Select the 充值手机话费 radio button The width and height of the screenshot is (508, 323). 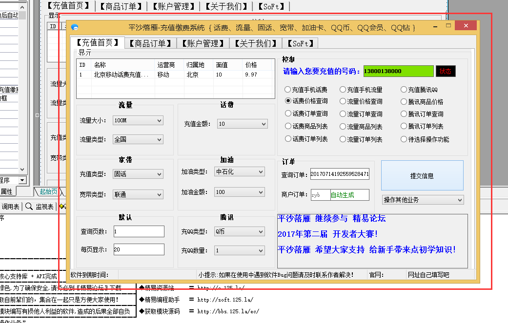pos(288,89)
